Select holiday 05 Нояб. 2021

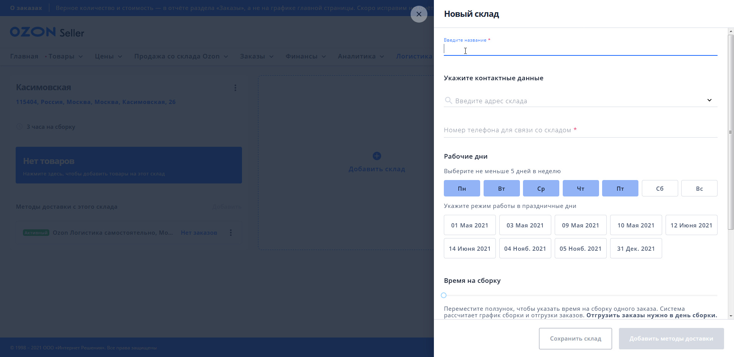tap(581, 248)
